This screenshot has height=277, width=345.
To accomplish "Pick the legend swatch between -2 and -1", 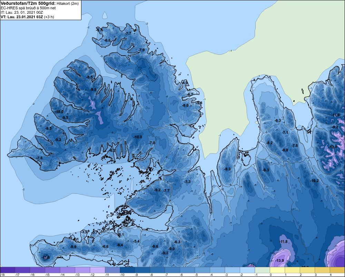I will [x=247, y=270].
